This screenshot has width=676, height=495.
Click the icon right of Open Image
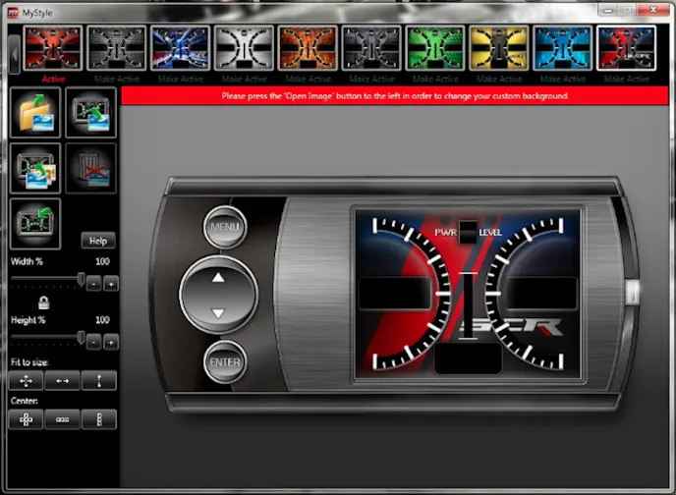coord(91,112)
